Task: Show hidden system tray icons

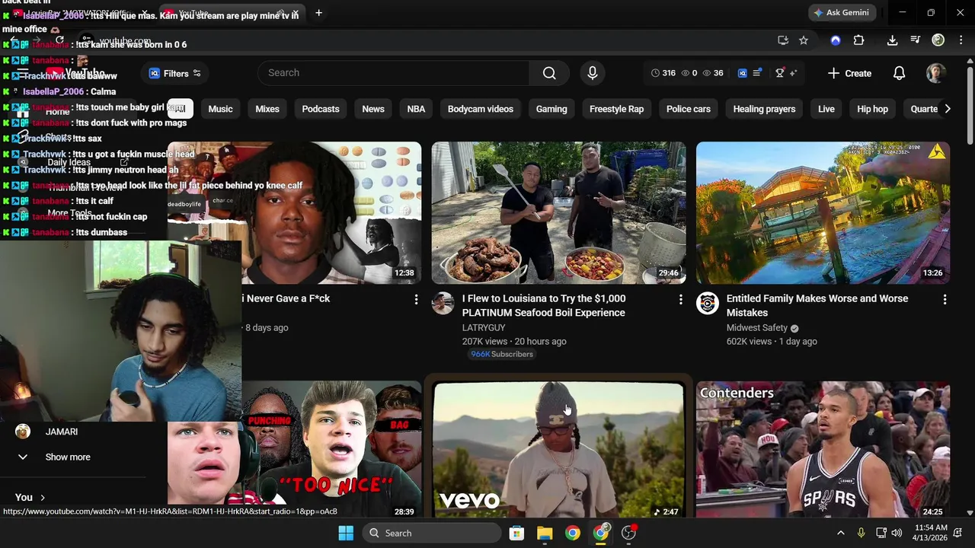Action: 840,533
